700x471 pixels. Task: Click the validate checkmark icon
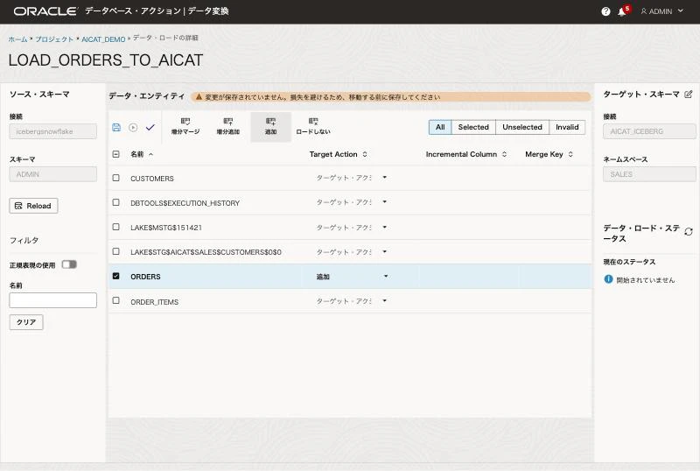point(150,127)
